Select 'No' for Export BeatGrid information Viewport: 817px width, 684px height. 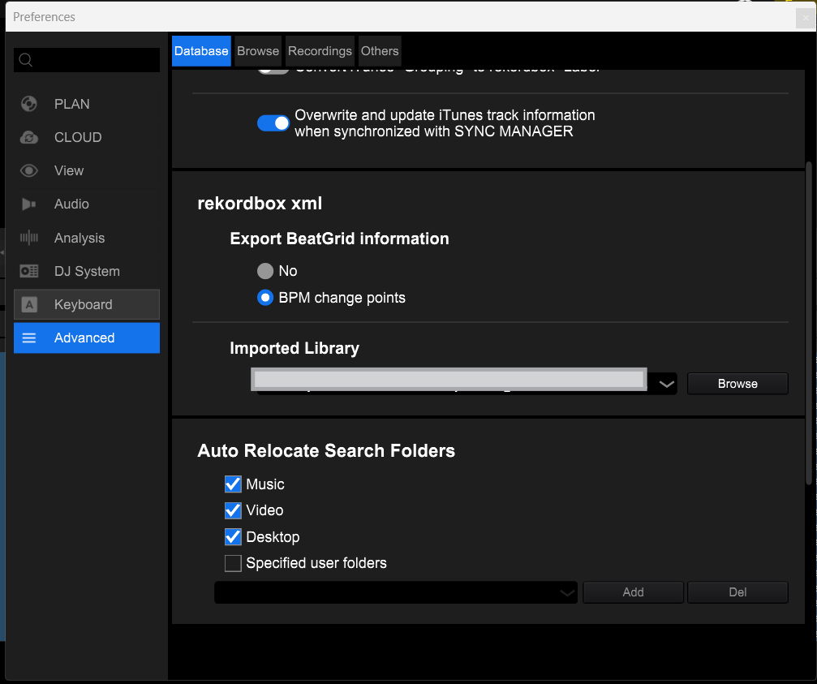265,271
